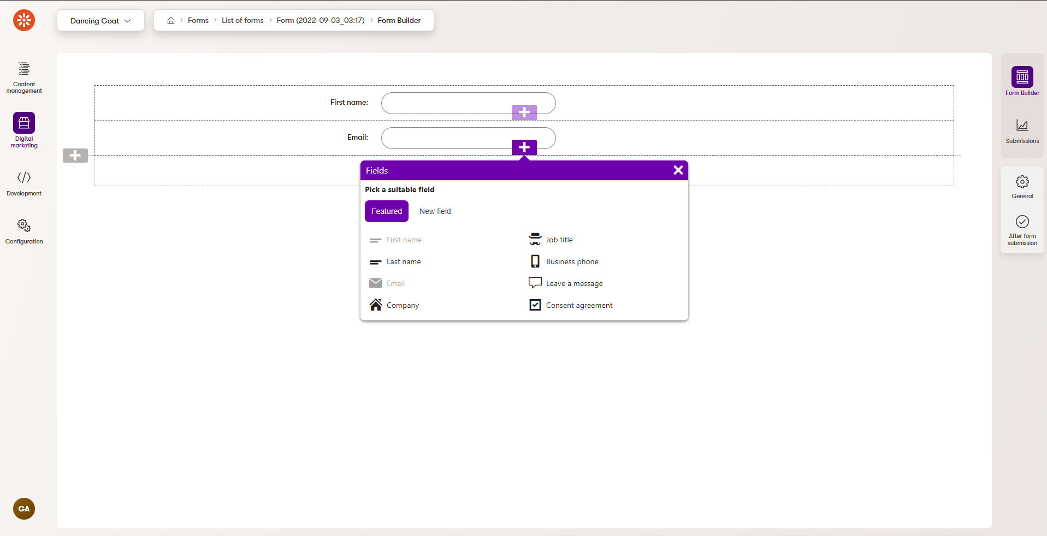
Task: Go to Forms breadcrumb link
Action: pos(198,20)
